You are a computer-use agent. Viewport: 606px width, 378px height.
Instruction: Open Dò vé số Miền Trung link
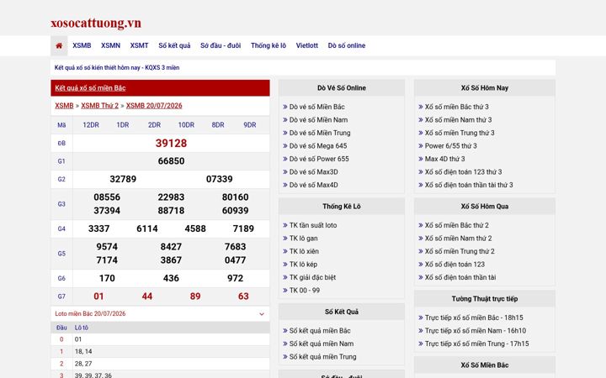click(x=320, y=133)
